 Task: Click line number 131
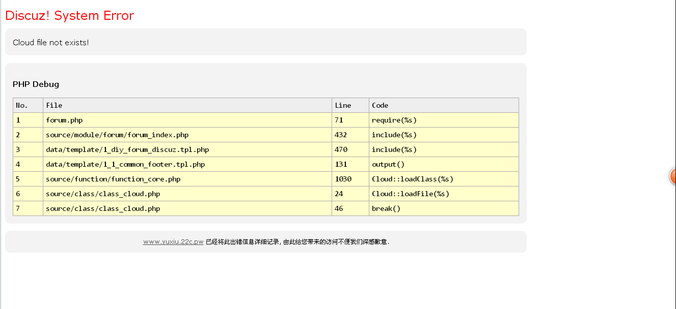click(x=350, y=164)
